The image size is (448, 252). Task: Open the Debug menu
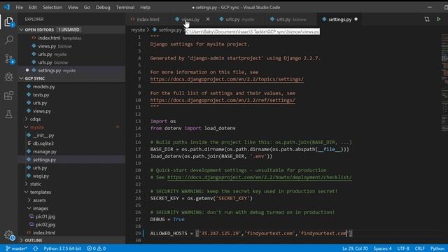[103, 8]
